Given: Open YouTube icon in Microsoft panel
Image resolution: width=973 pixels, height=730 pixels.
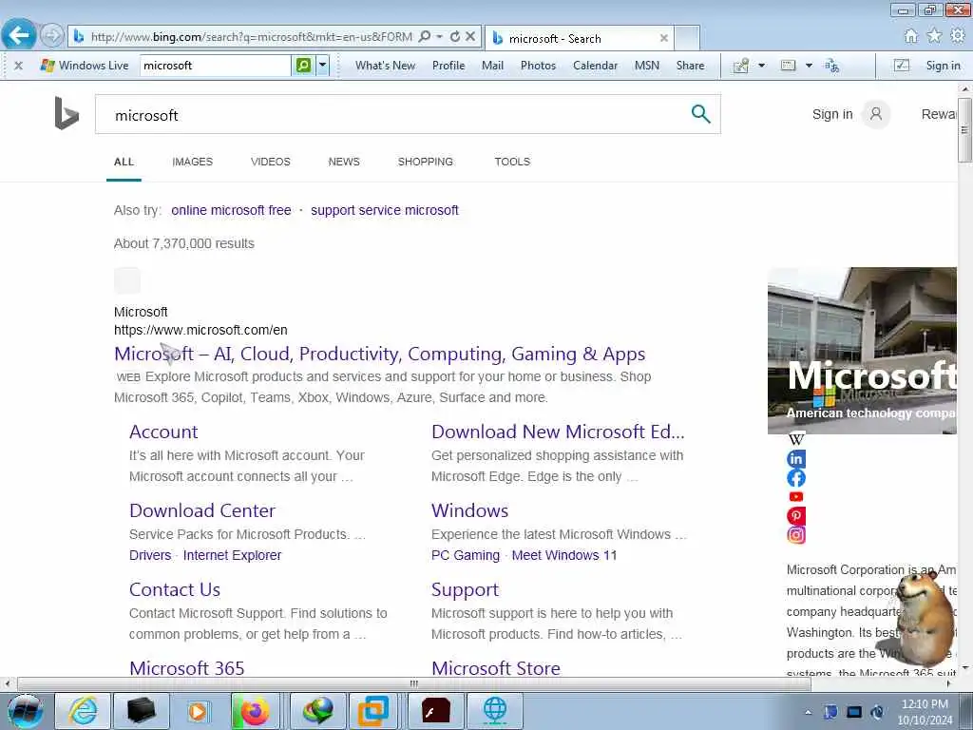Looking at the screenshot, I should 796,496.
